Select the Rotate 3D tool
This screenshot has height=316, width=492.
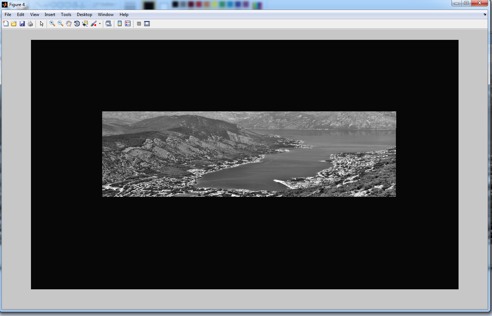(77, 23)
